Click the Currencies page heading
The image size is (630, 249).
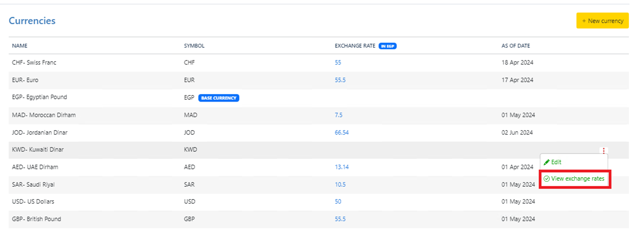[32, 21]
